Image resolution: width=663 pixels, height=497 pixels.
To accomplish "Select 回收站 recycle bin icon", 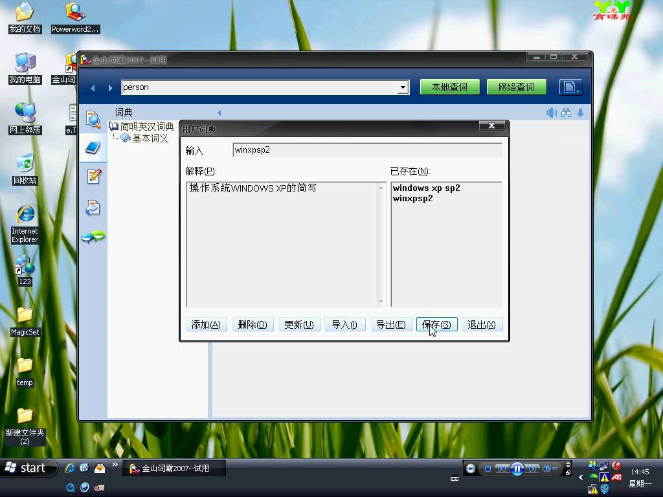I will click(25, 169).
